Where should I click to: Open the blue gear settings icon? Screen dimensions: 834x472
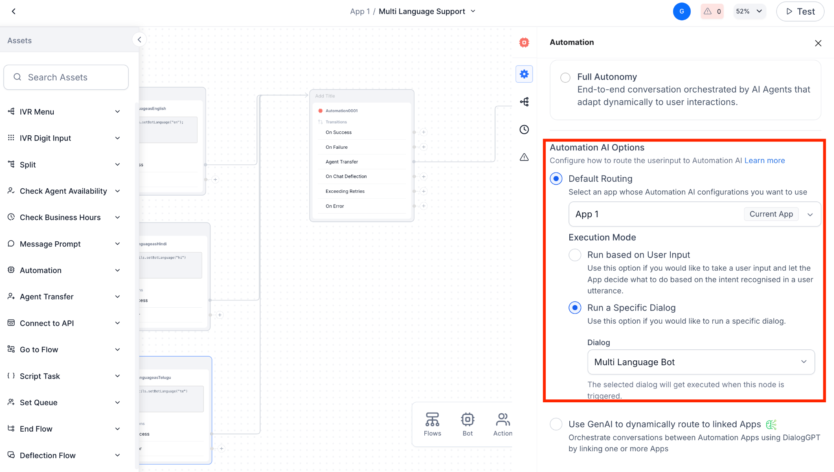tap(524, 74)
